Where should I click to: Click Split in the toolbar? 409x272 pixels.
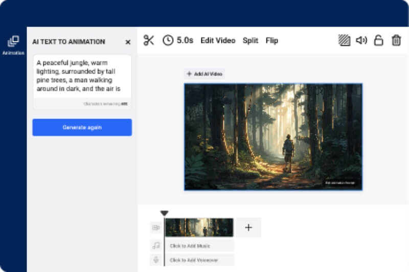coord(251,40)
